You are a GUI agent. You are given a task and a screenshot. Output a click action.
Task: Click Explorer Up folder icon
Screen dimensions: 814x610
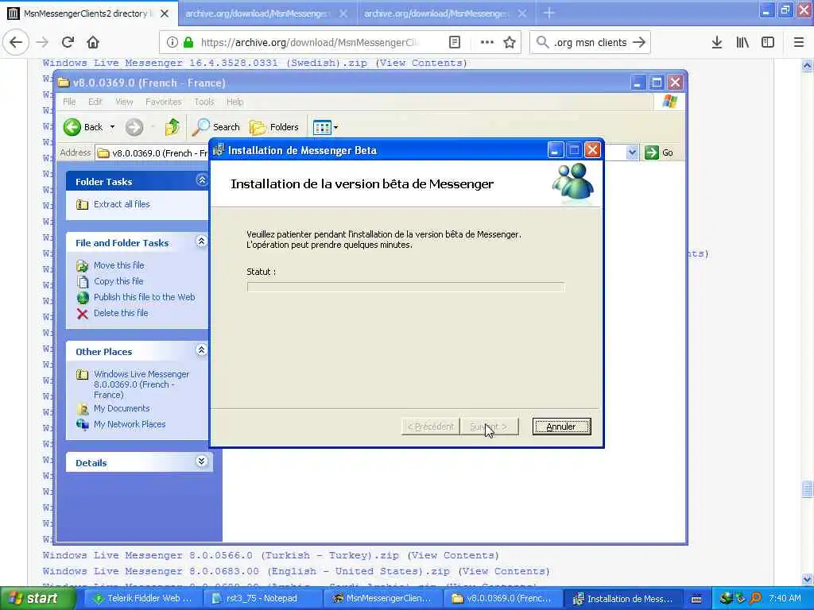coord(172,127)
